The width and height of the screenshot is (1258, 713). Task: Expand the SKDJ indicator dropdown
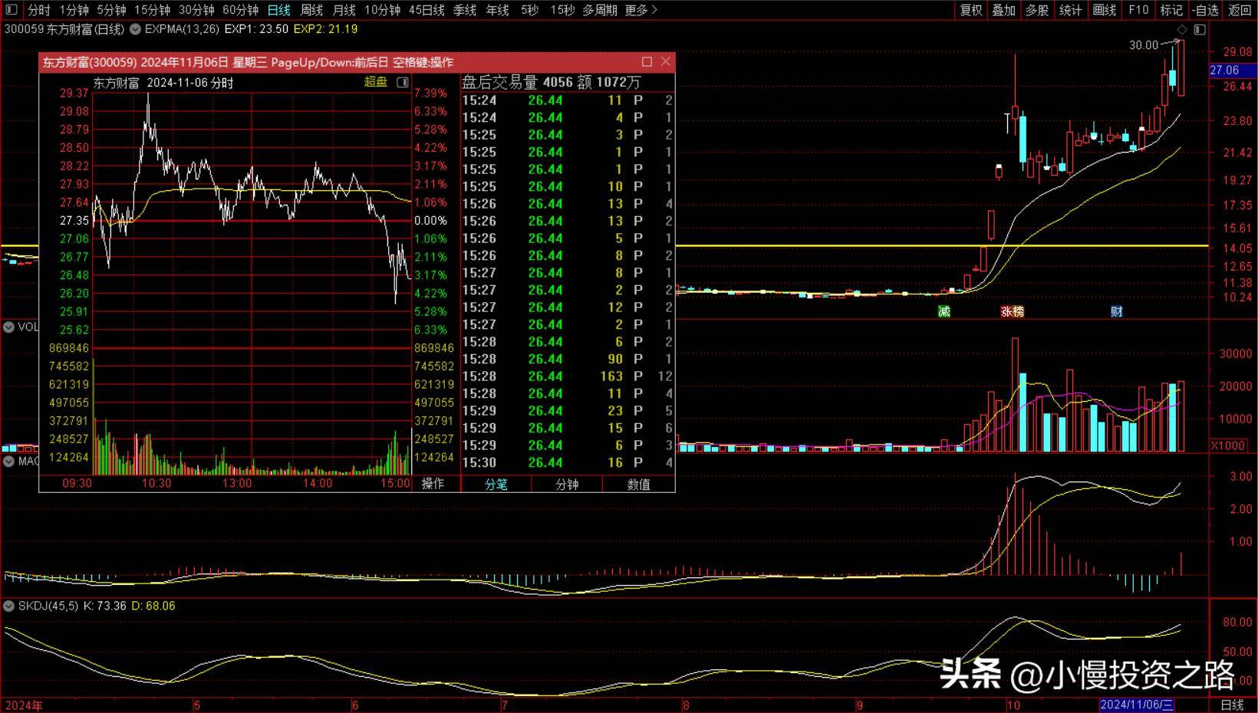click(8, 606)
